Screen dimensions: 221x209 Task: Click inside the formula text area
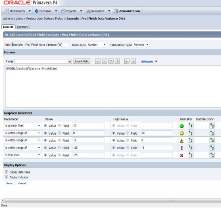tap(113, 87)
